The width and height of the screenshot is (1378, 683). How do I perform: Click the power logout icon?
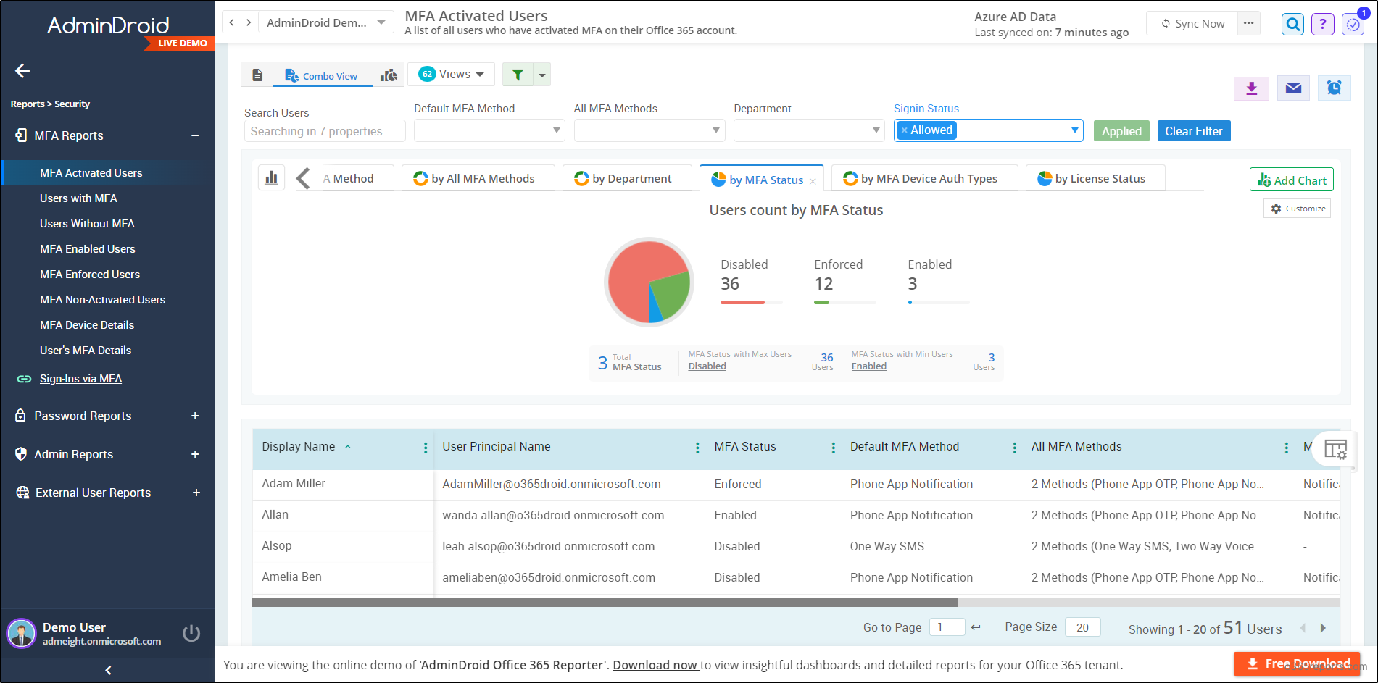pos(191,633)
